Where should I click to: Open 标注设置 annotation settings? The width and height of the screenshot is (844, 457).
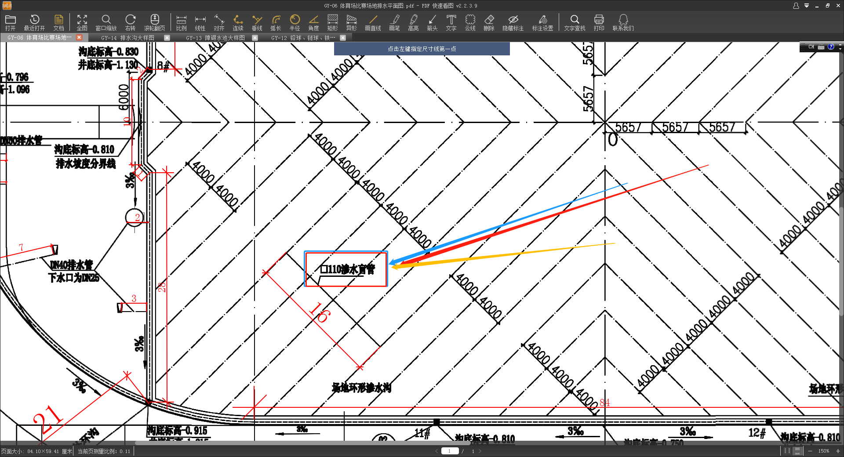point(542,22)
